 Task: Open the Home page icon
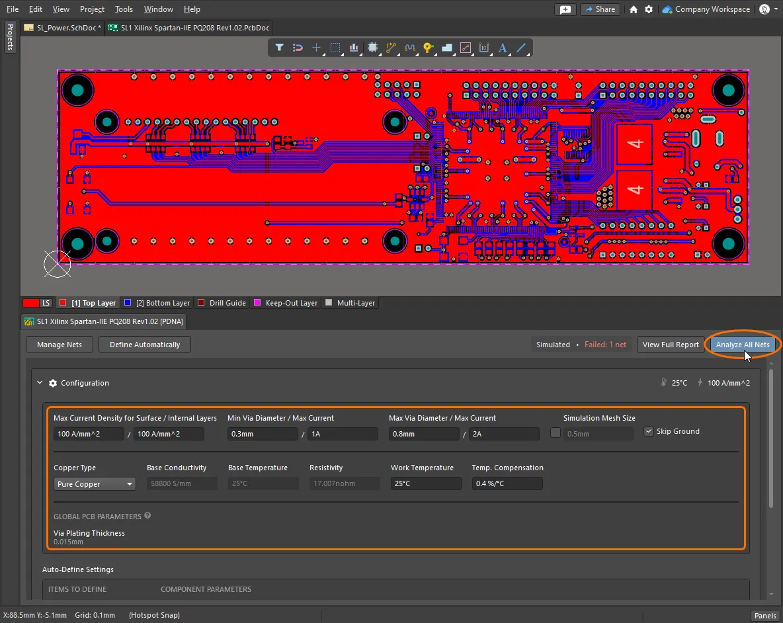click(x=634, y=9)
